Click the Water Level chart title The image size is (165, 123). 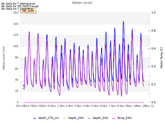[x=82, y=3]
